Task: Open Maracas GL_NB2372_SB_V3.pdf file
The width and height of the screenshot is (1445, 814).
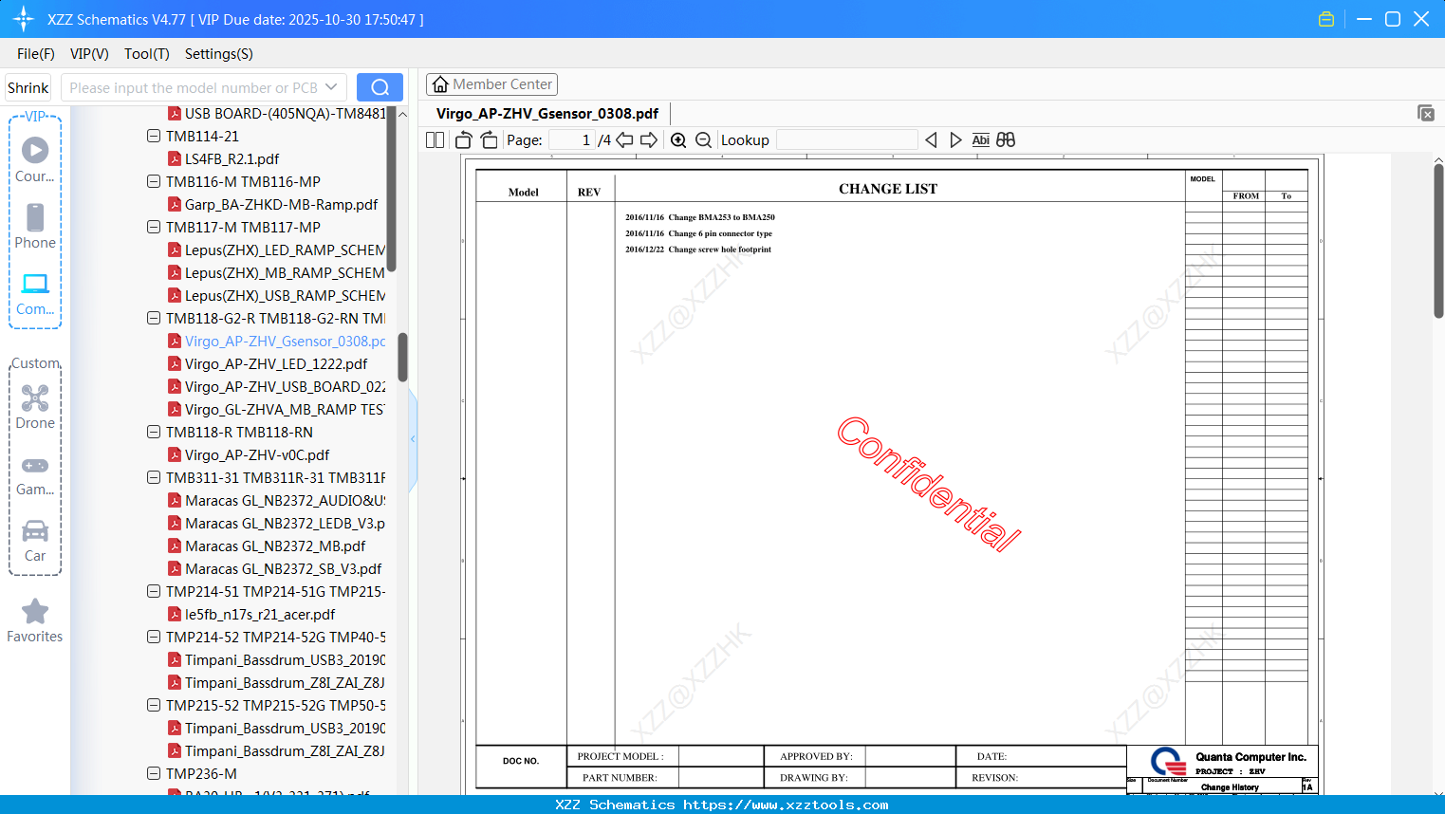Action: coord(283,568)
